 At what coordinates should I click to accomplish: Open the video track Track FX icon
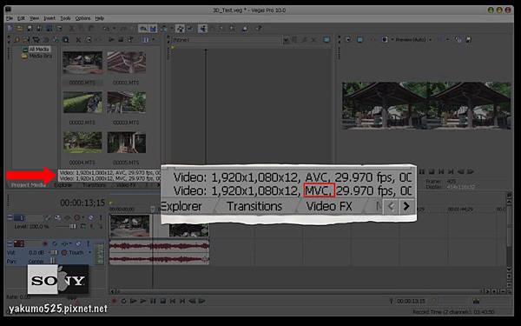point(67,218)
